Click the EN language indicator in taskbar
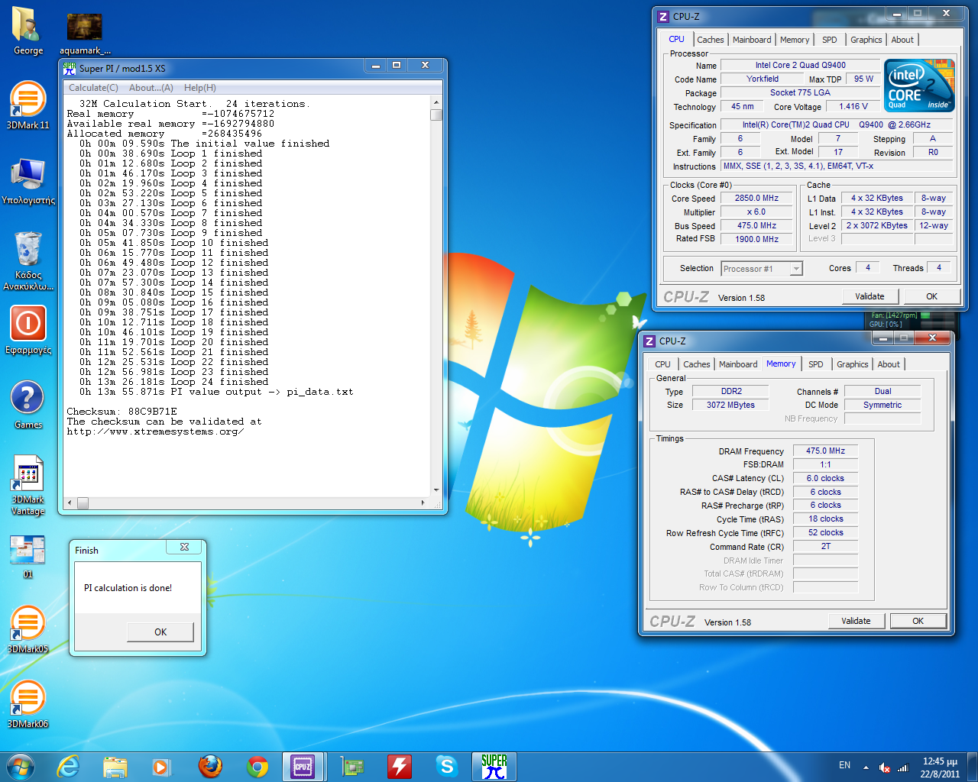Screen dimensions: 978x782 844,765
